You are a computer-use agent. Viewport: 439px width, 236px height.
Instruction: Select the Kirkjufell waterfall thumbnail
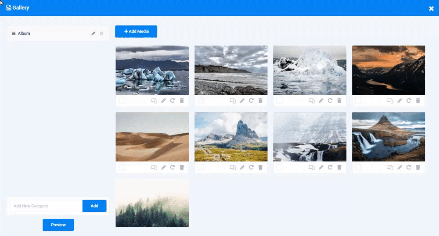coord(389,137)
